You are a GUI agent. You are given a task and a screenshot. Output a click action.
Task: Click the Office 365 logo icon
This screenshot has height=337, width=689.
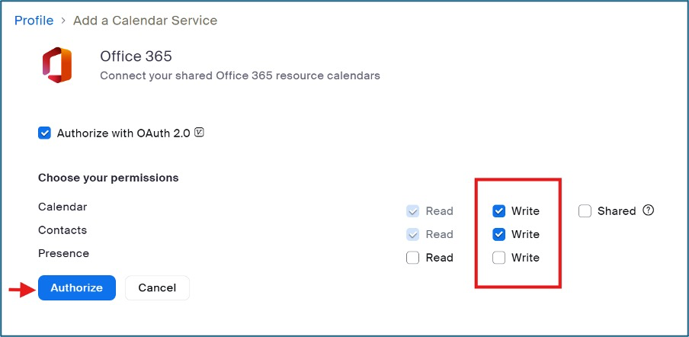(57, 65)
